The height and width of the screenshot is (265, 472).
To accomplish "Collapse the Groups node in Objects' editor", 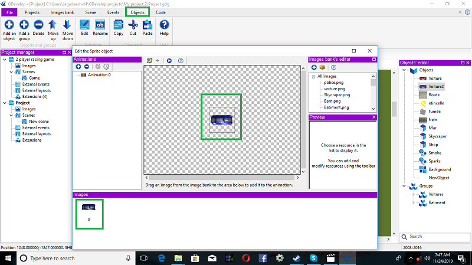I will point(404,186).
